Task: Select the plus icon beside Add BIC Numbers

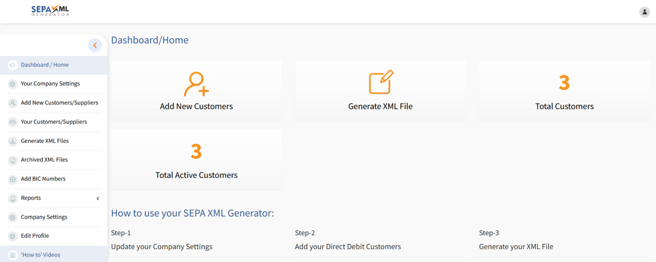Action: (x=12, y=179)
